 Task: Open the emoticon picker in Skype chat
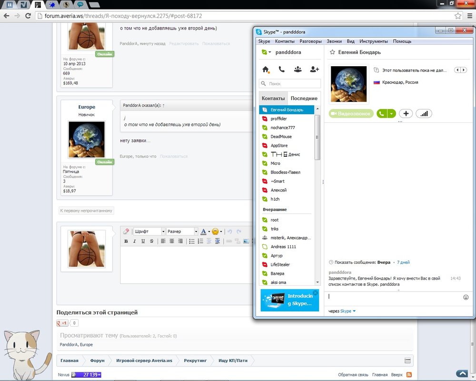point(466,297)
